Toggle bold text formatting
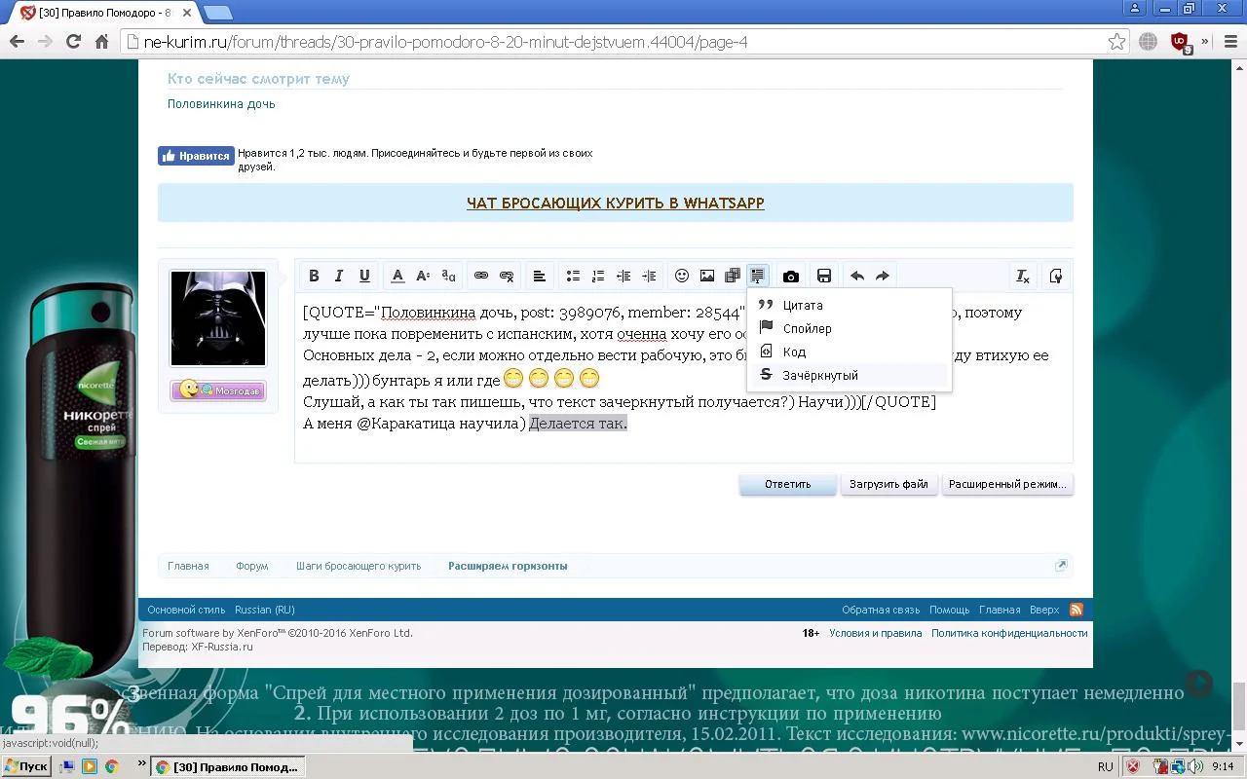The height and width of the screenshot is (779, 1247). pyautogui.click(x=314, y=276)
